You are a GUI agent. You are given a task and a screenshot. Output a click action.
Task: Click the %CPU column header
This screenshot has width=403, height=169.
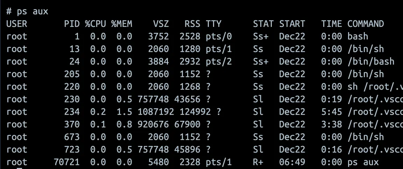coord(96,24)
